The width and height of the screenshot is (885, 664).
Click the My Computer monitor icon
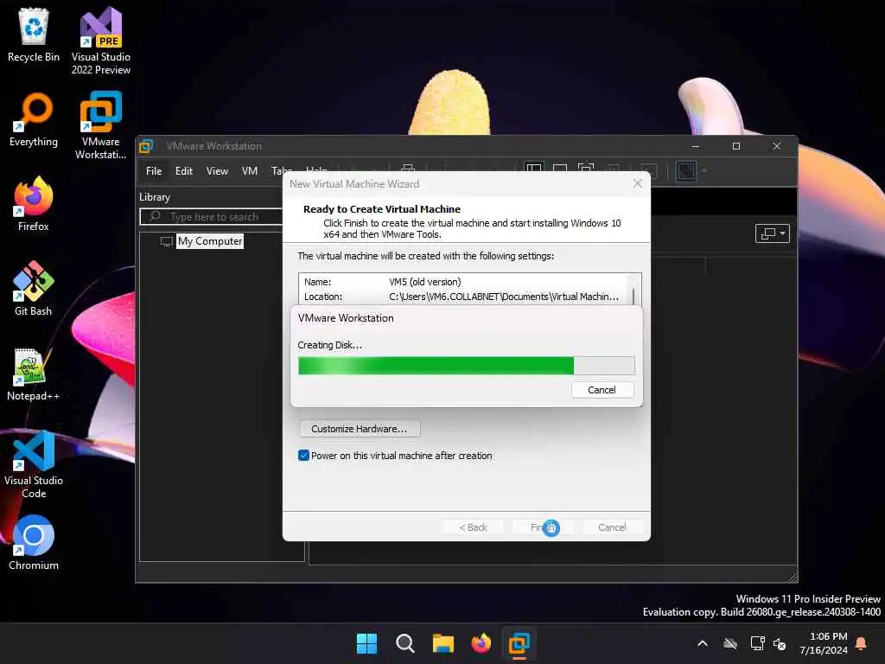[167, 242]
